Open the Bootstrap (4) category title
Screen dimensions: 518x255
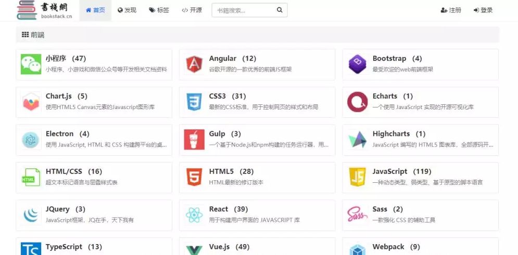397,58
